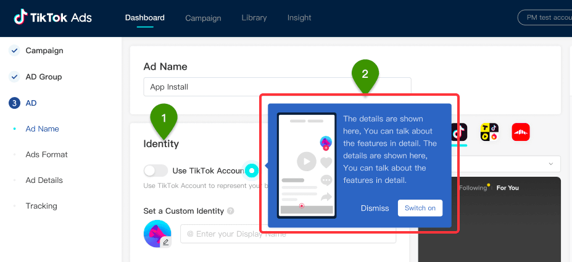Select the yellow app bundle placement icon
This screenshot has width=572, height=262.
pyautogui.click(x=489, y=132)
